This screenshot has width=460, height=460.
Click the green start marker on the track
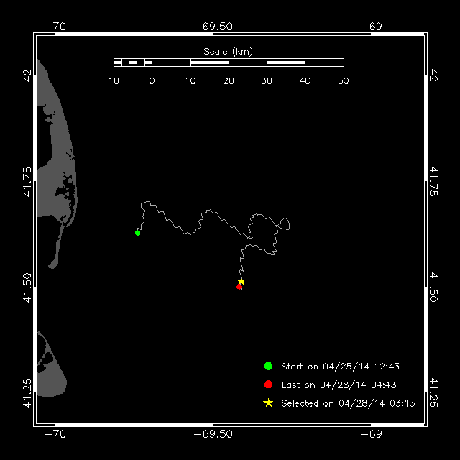click(137, 233)
